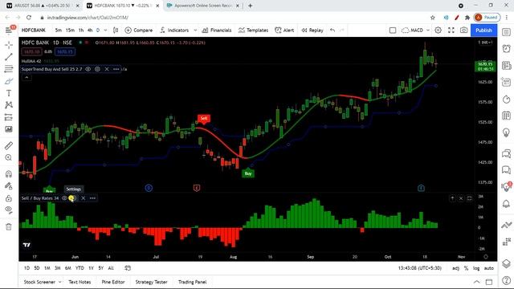
Task: Switch to 1h timeframe
Action: 81,31
